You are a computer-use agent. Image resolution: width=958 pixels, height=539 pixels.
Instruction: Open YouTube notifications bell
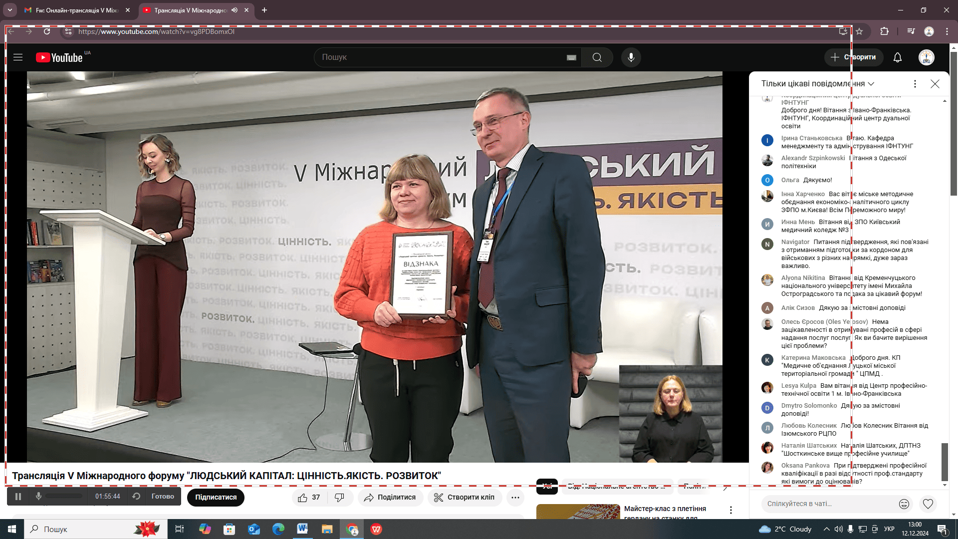point(897,57)
